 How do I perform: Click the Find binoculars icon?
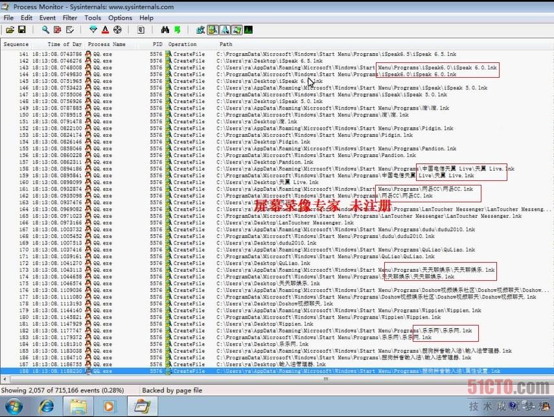165,30
